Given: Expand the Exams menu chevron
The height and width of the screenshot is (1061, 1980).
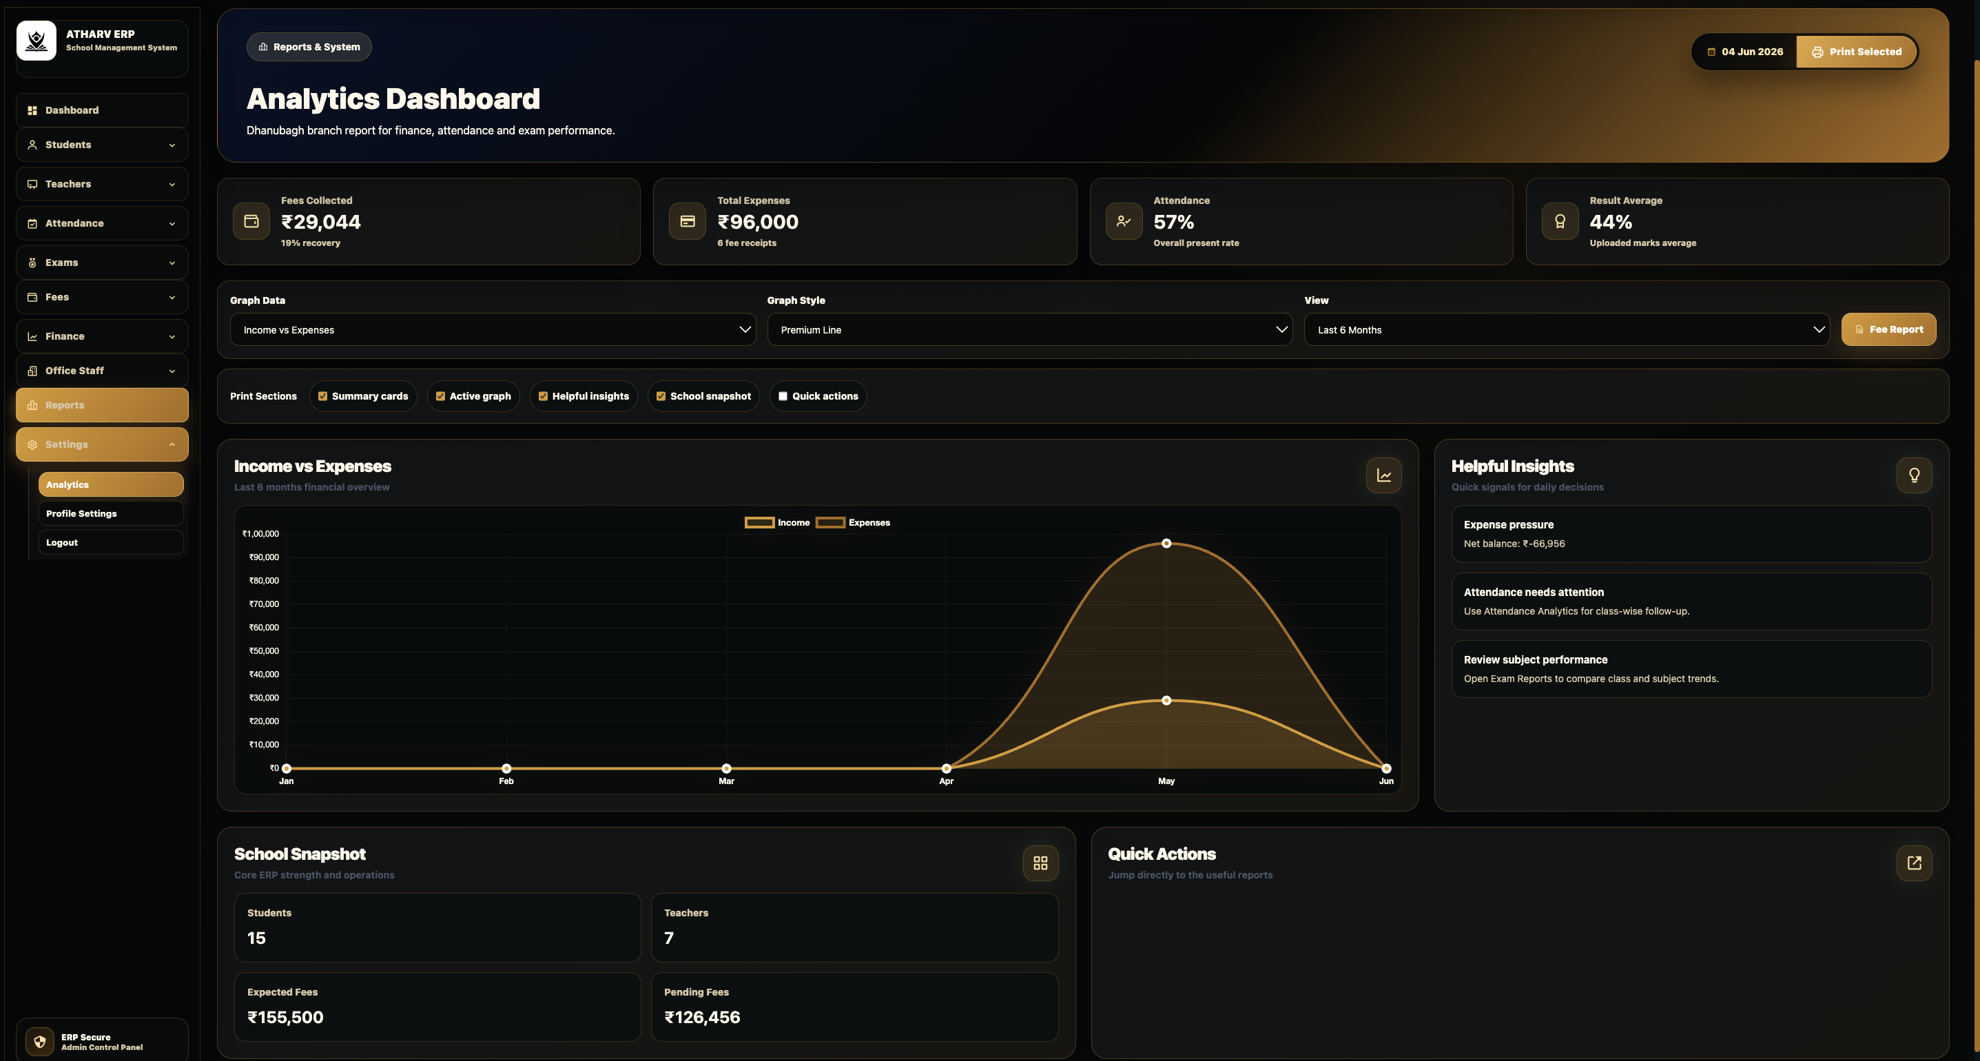Looking at the screenshot, I should point(172,263).
